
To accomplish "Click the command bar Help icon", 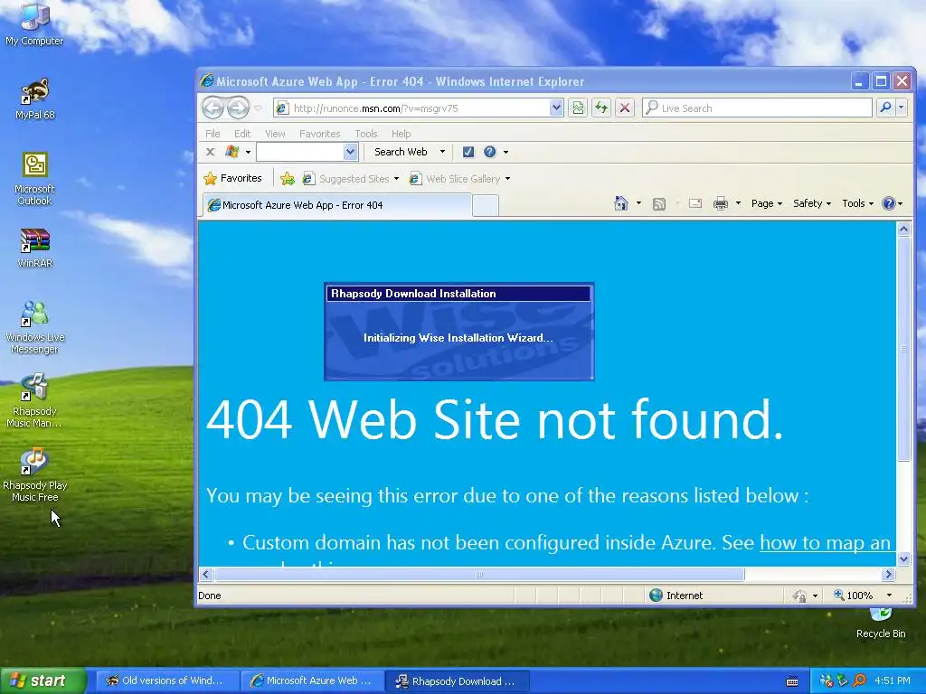I will pos(888,203).
